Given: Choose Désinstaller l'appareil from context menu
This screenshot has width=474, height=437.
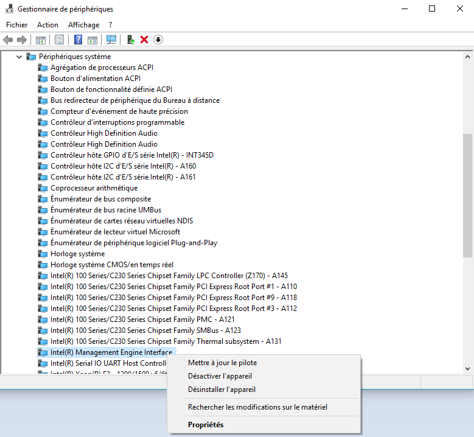Looking at the screenshot, I should pyautogui.click(x=221, y=389).
